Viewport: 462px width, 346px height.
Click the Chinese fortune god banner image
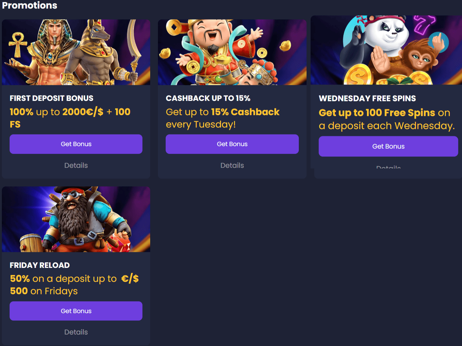(232, 52)
